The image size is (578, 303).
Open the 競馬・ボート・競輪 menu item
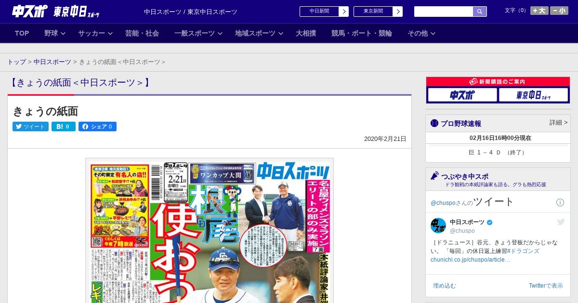pos(362,33)
